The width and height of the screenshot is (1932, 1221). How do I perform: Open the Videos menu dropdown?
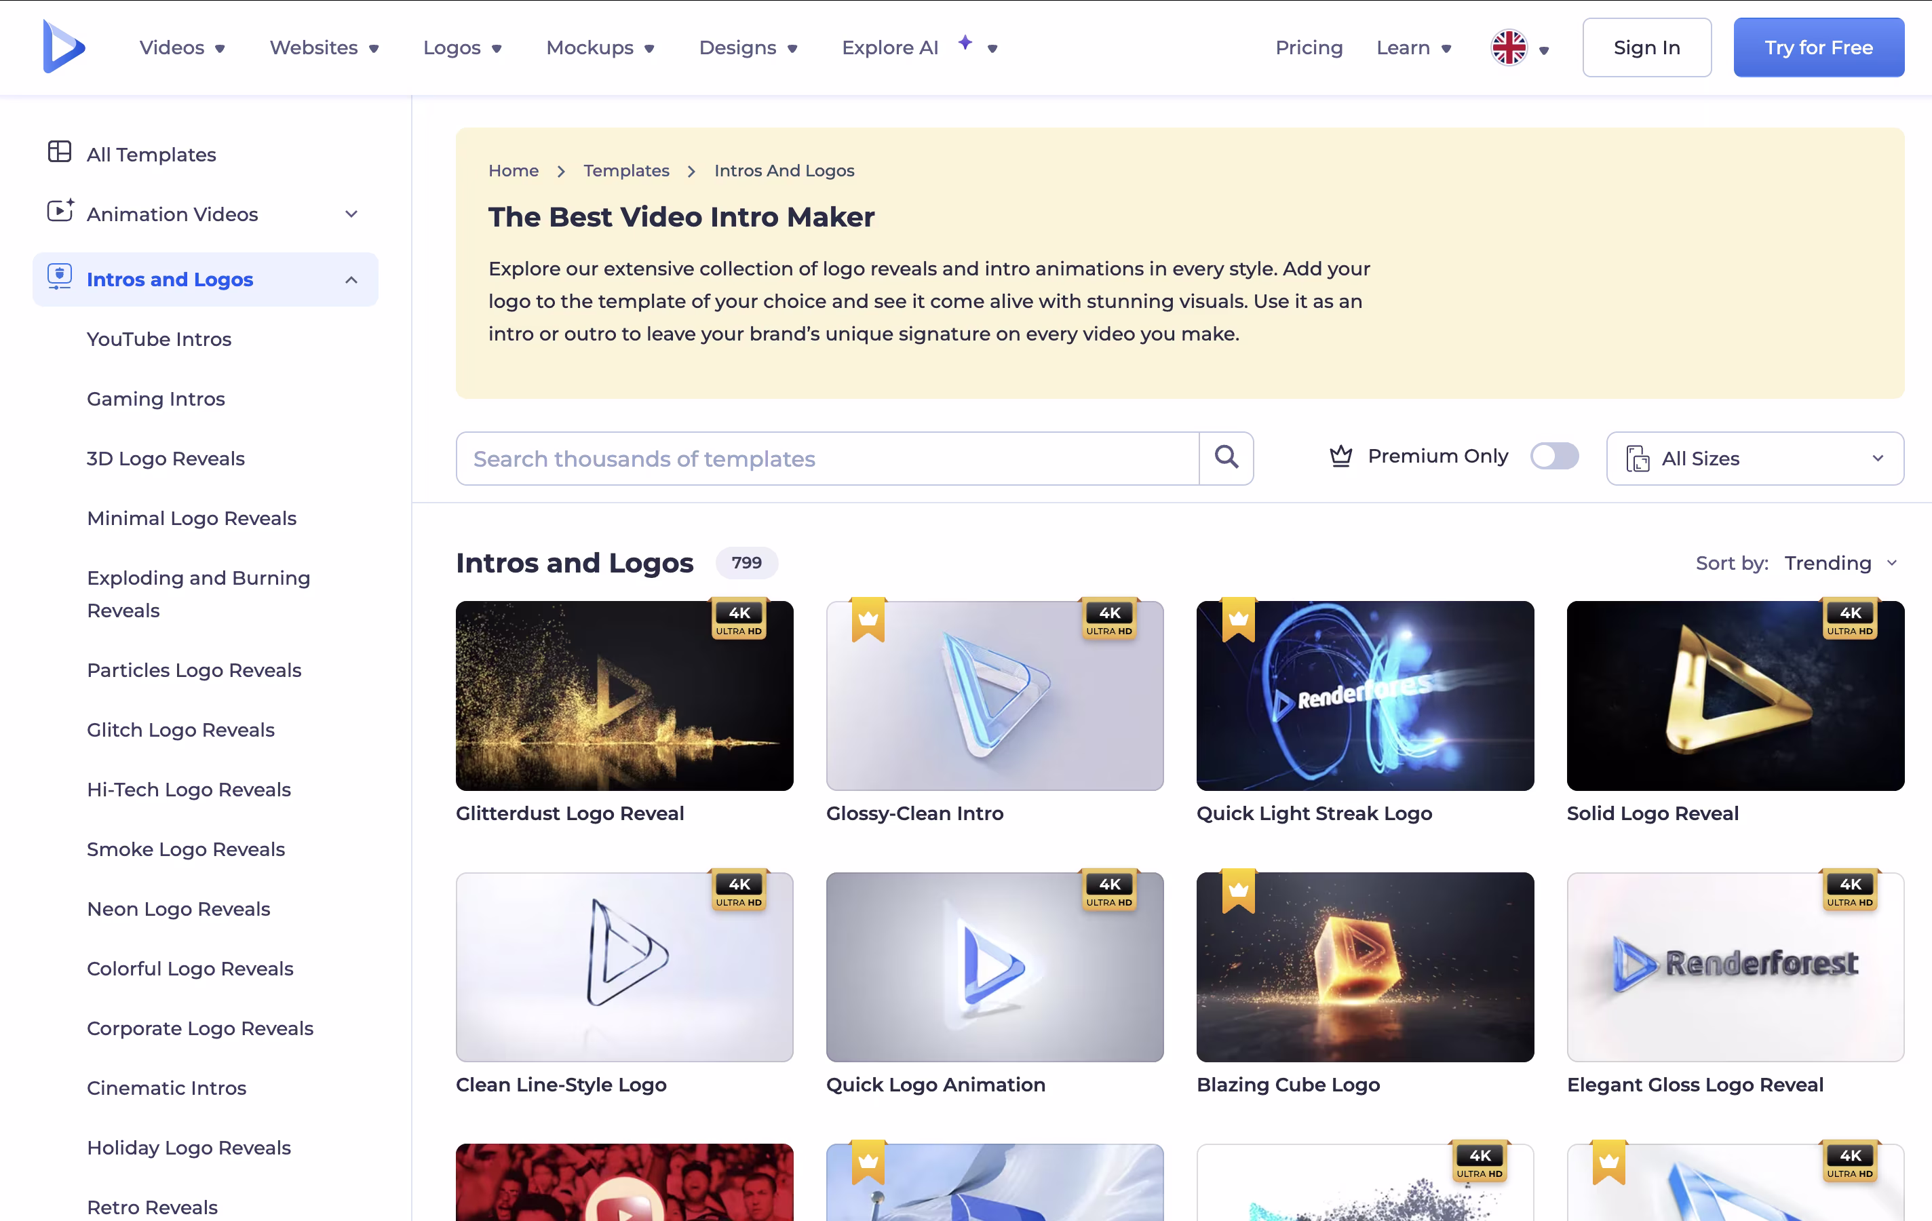pyautogui.click(x=182, y=48)
